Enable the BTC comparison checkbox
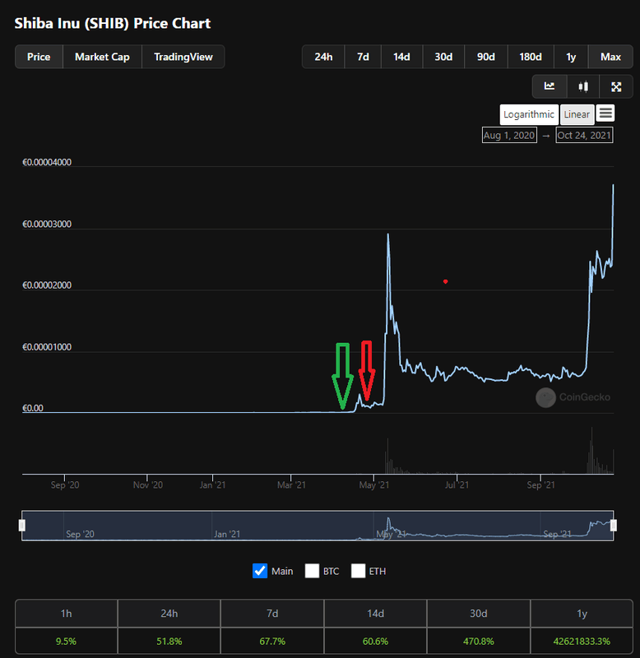 312,571
